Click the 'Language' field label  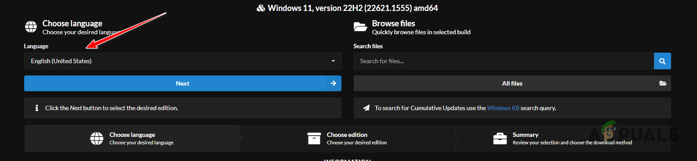tap(36, 46)
